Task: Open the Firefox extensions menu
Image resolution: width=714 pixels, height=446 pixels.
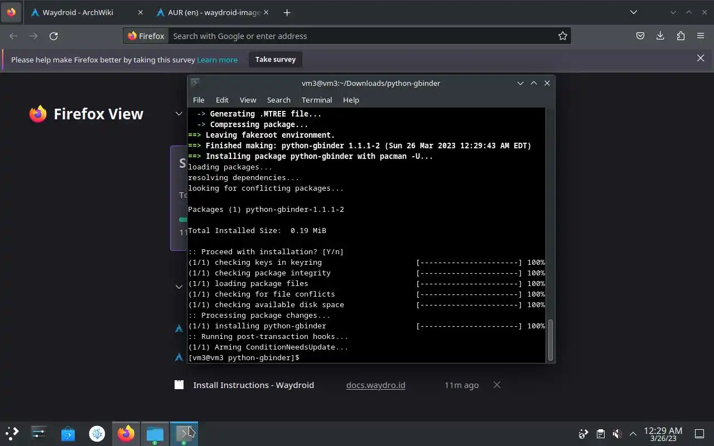Action: [681, 36]
